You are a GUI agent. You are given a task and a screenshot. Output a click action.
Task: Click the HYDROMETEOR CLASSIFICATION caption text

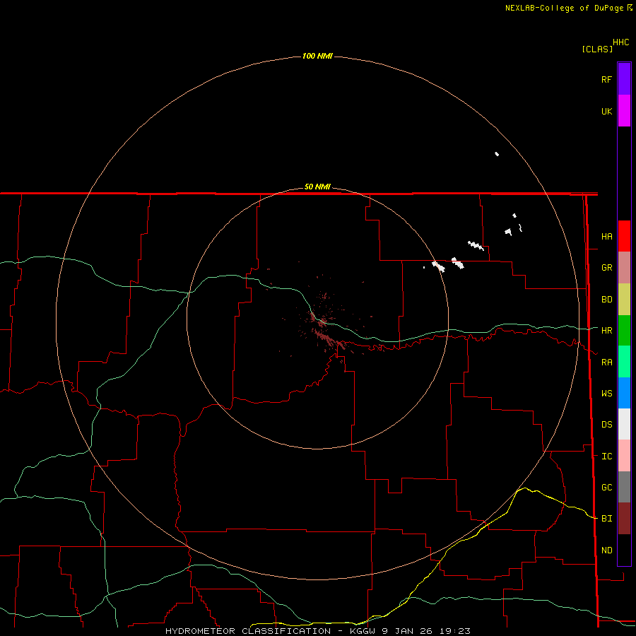pyautogui.click(x=248, y=631)
